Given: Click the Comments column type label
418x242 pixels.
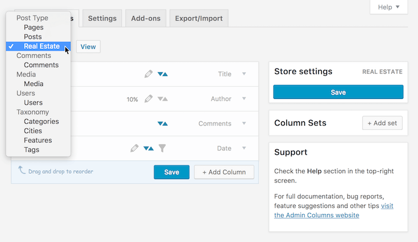Looking at the screenshot, I should pyautogui.click(x=215, y=123).
